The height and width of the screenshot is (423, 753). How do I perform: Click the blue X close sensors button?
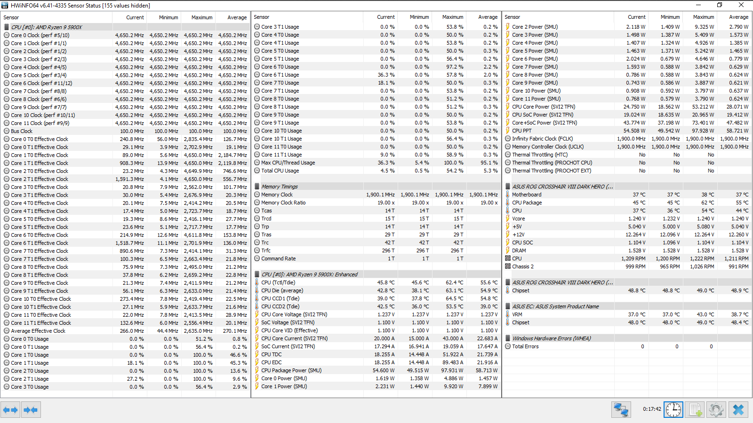point(738,410)
